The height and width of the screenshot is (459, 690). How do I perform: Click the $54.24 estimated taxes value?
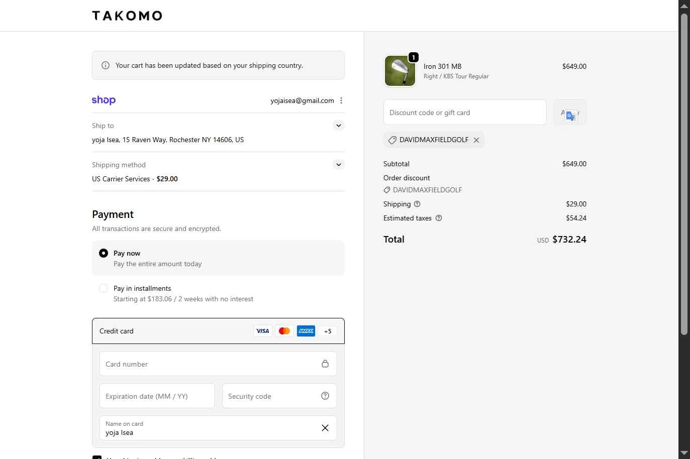tap(576, 218)
